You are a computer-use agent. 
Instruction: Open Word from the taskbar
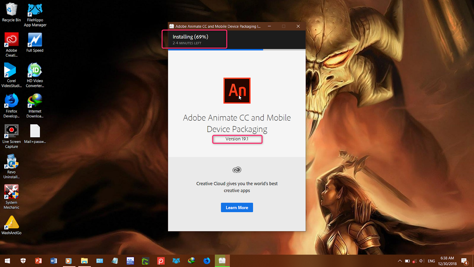click(54, 261)
